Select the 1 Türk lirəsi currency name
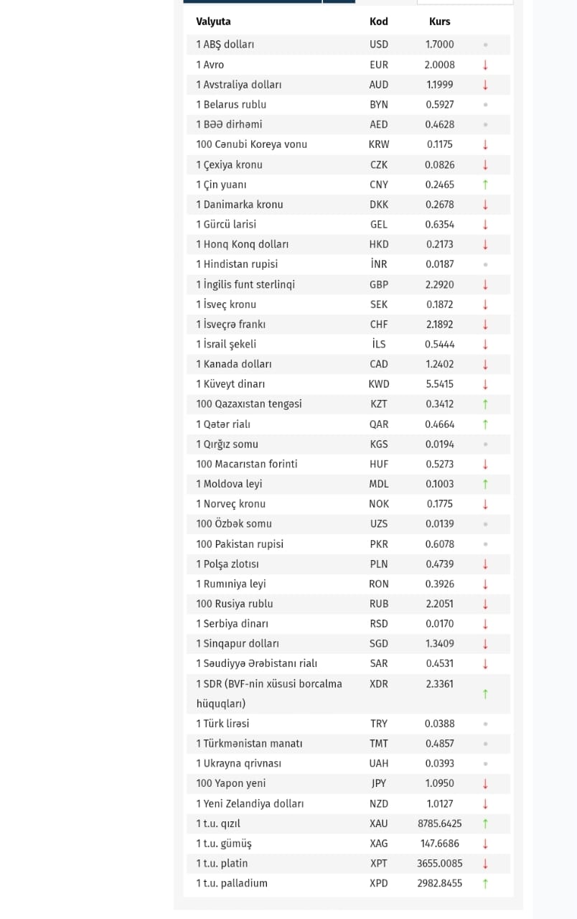The width and height of the screenshot is (577, 919). click(222, 724)
